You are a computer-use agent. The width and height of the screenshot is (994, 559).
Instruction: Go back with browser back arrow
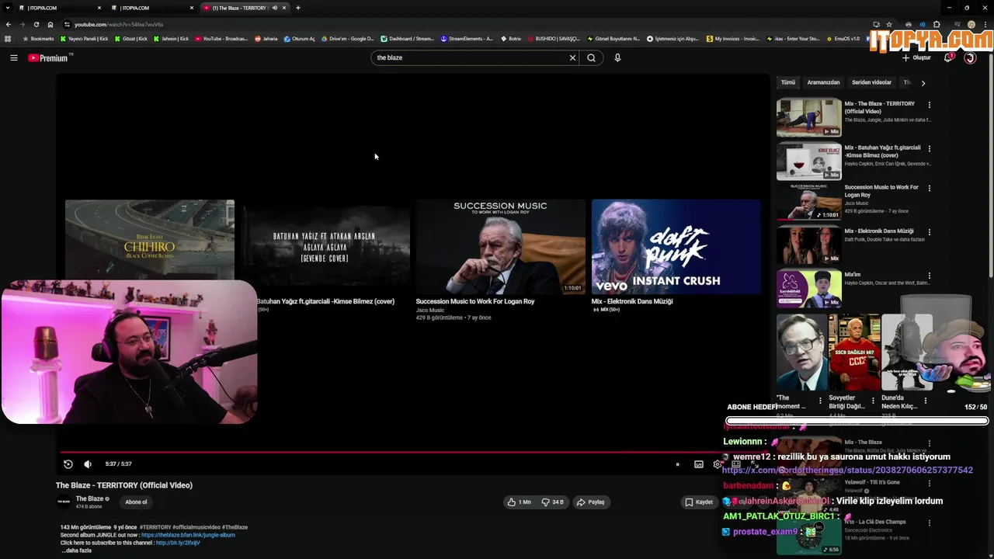[9, 24]
